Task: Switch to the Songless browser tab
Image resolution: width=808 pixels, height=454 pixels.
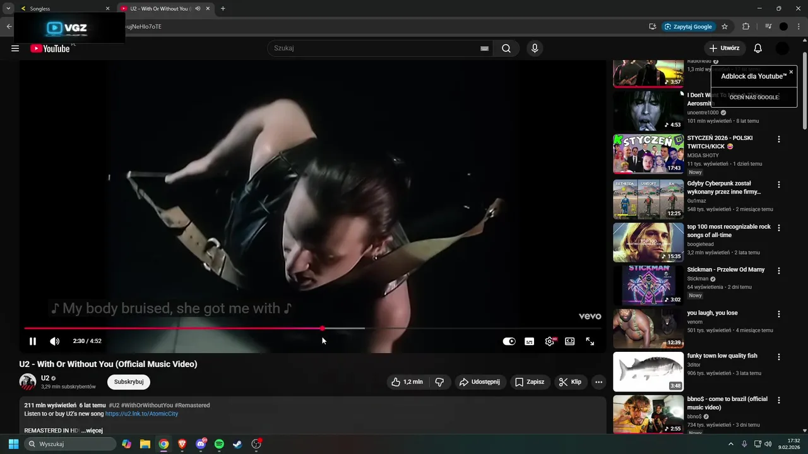Action: [63, 9]
